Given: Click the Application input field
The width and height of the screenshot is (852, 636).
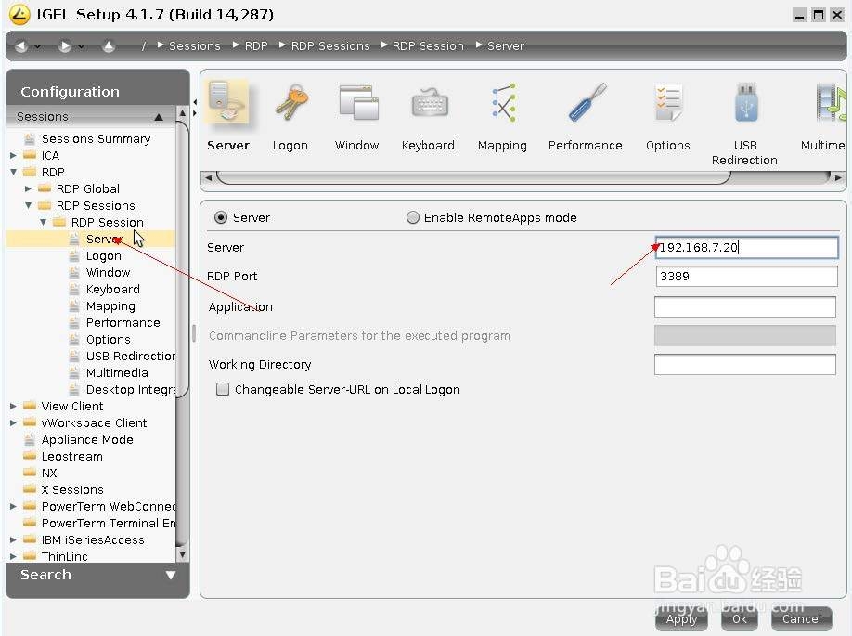Looking at the screenshot, I should (x=745, y=306).
